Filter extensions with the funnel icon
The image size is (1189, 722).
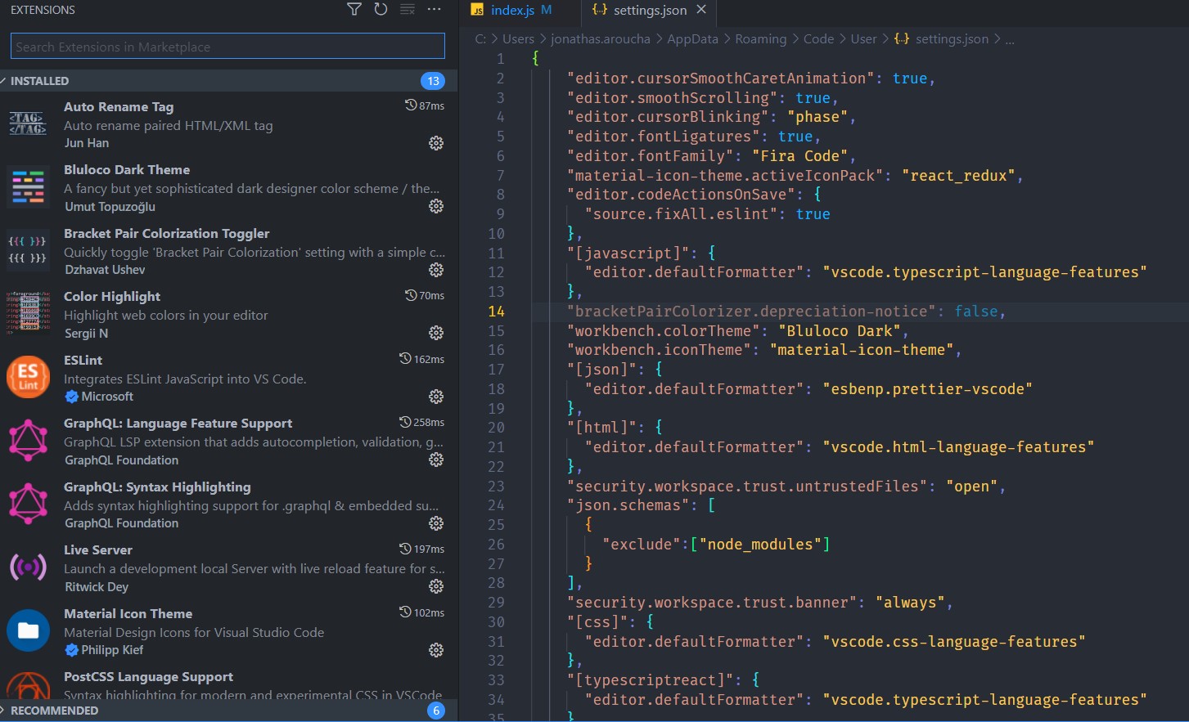point(354,10)
